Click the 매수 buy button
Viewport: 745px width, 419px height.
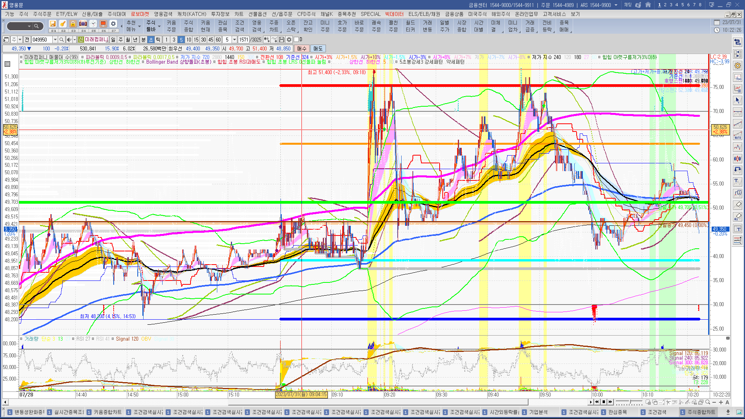coord(301,48)
